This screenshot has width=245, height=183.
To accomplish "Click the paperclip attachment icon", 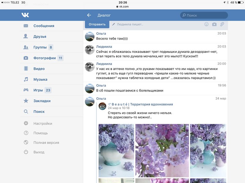I will [x=222, y=24].
